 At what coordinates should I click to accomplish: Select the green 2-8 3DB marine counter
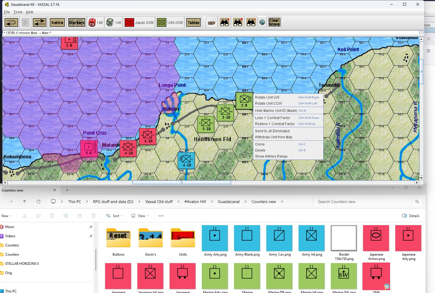click(x=244, y=101)
